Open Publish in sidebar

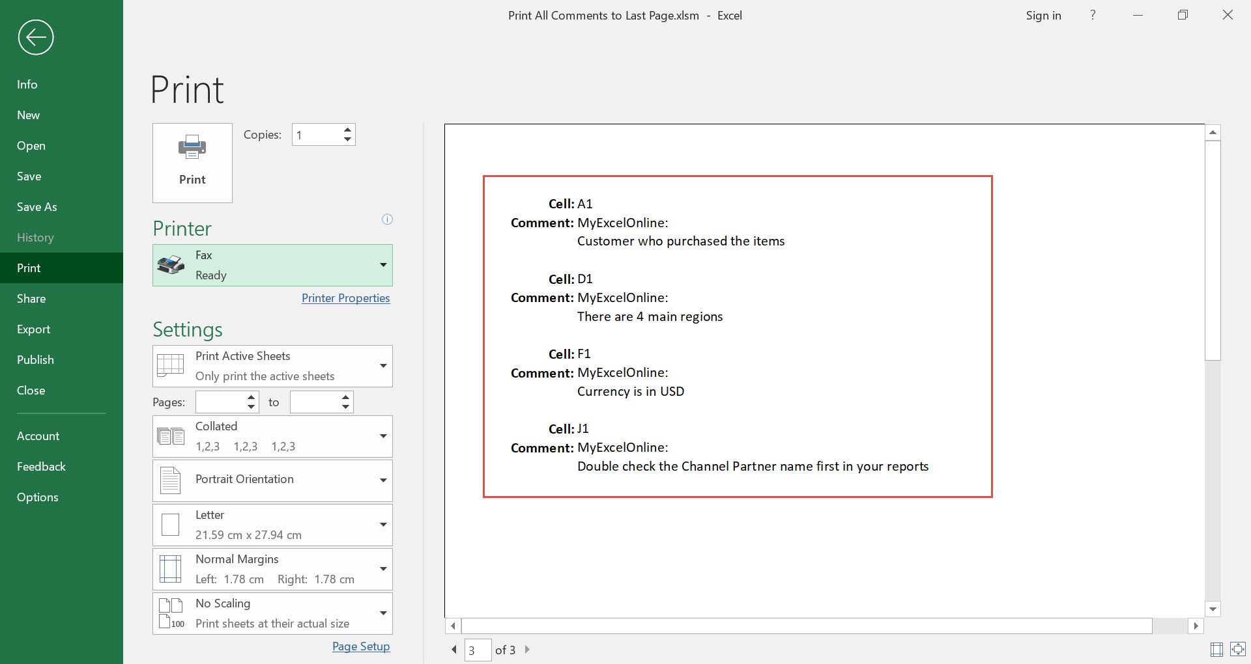click(x=61, y=360)
